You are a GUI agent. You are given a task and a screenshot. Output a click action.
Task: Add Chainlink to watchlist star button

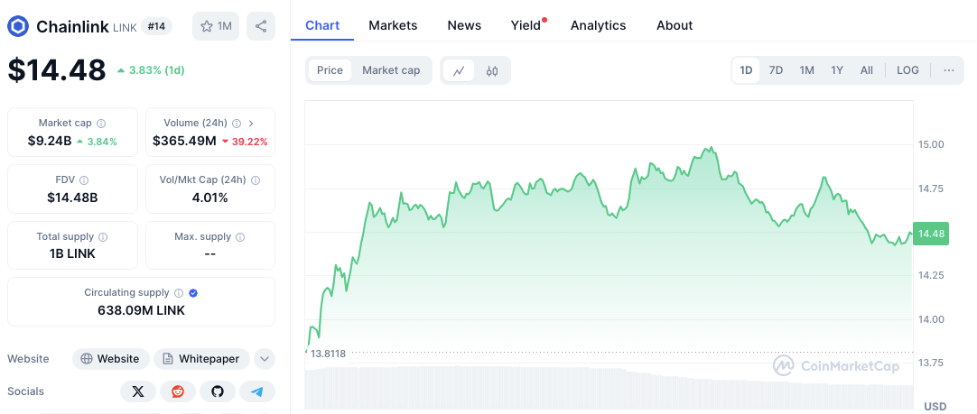216,26
